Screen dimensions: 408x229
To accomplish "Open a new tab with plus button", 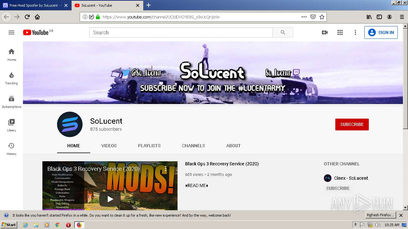I will pyautogui.click(x=149, y=5).
